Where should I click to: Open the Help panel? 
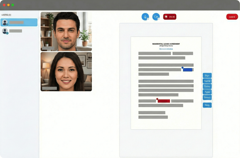207,105
